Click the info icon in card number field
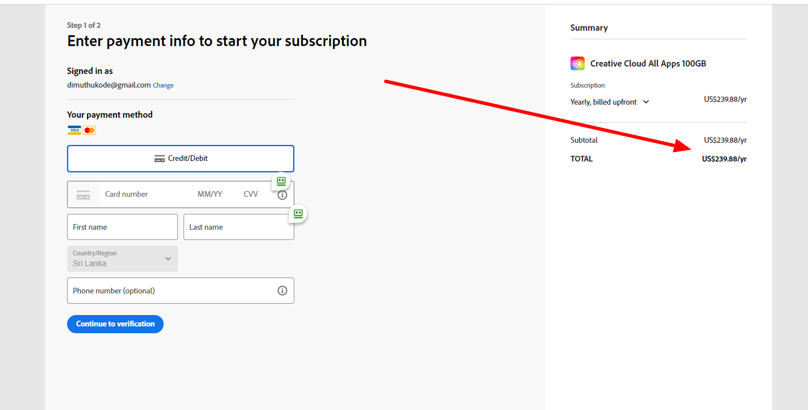808x410 pixels. pyautogui.click(x=282, y=195)
